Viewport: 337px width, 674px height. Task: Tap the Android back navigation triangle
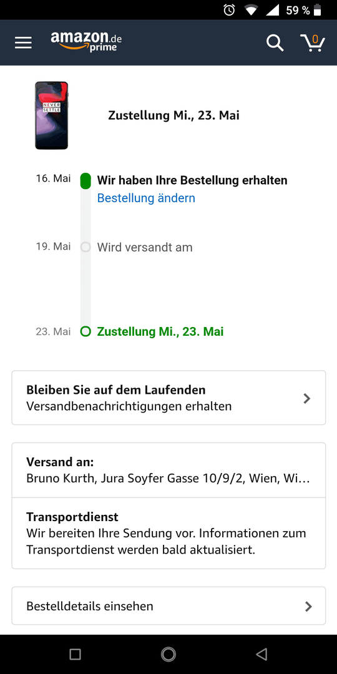261,654
